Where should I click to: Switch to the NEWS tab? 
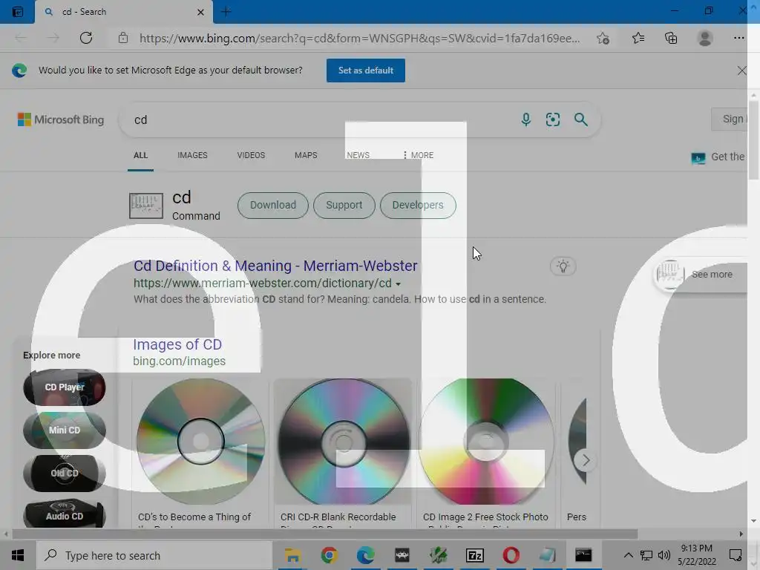[x=358, y=155]
